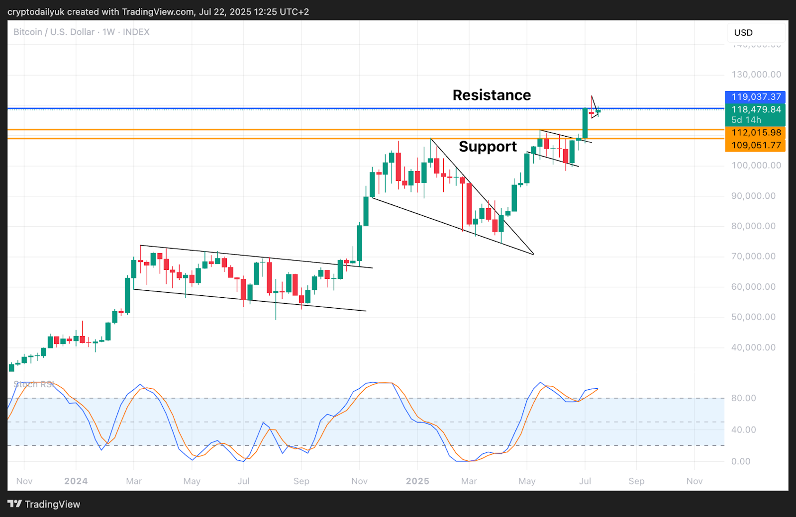Select the Support text annotation
The image size is (796, 517).
(488, 147)
